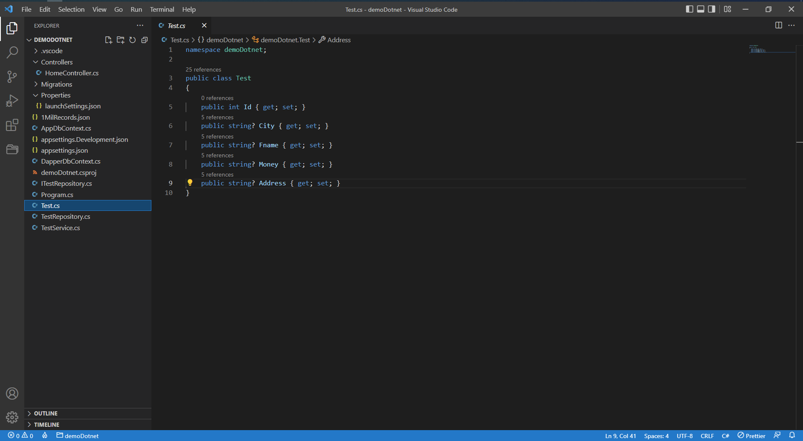Click UTF-8 encoding in status bar
Viewport: 803px width, 441px height.
click(x=685, y=436)
